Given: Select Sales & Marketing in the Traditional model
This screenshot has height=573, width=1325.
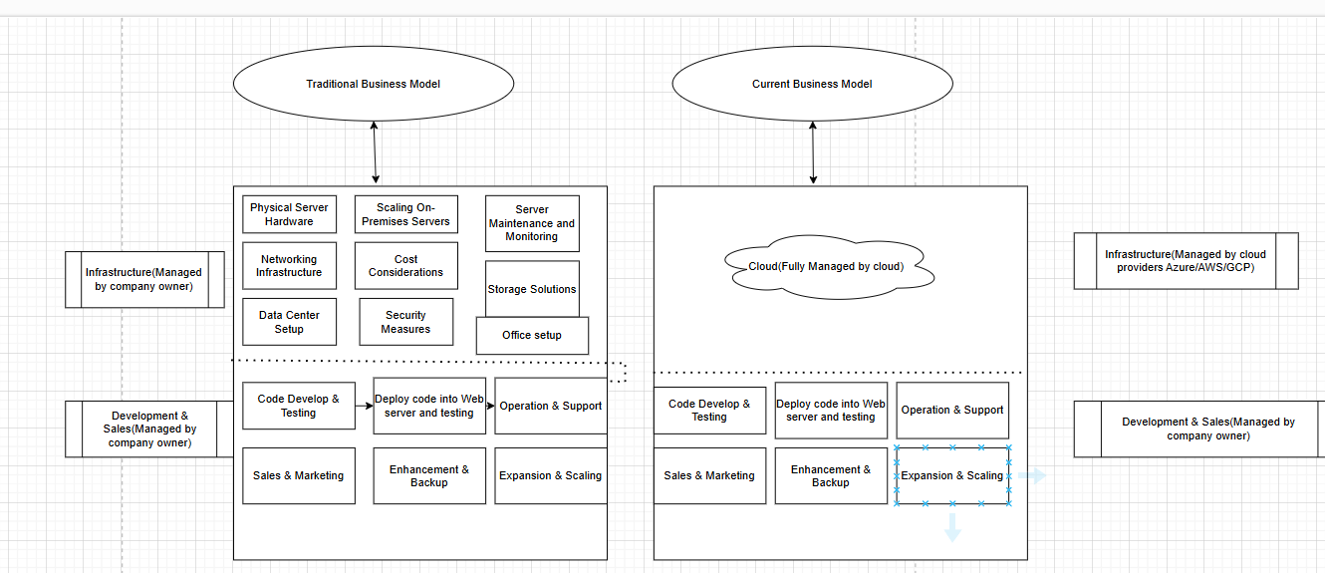Looking at the screenshot, I should pos(299,476).
